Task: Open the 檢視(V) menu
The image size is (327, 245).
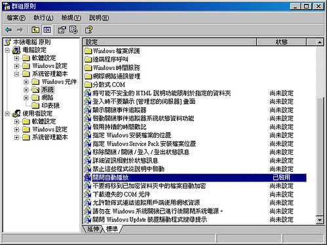Action: click(71, 18)
